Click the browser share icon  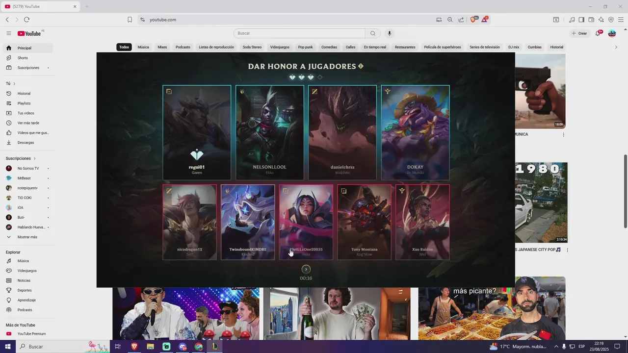tap(461, 20)
